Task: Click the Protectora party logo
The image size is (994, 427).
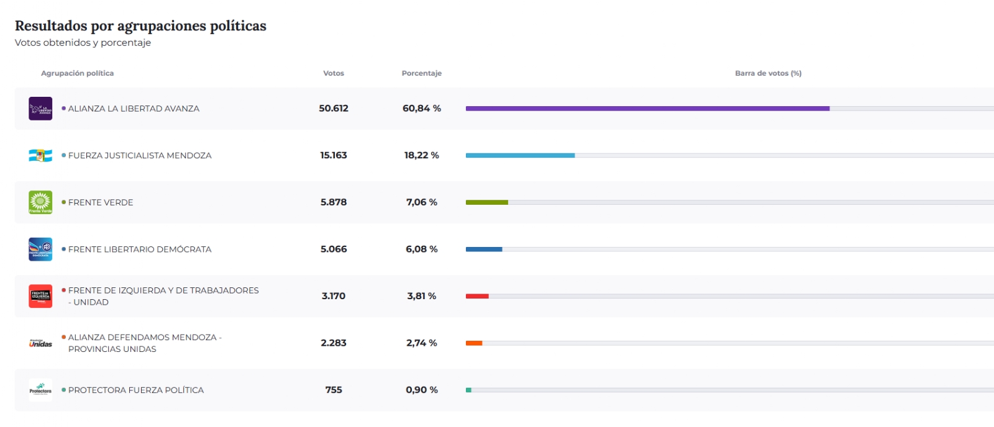Action: pyautogui.click(x=40, y=390)
